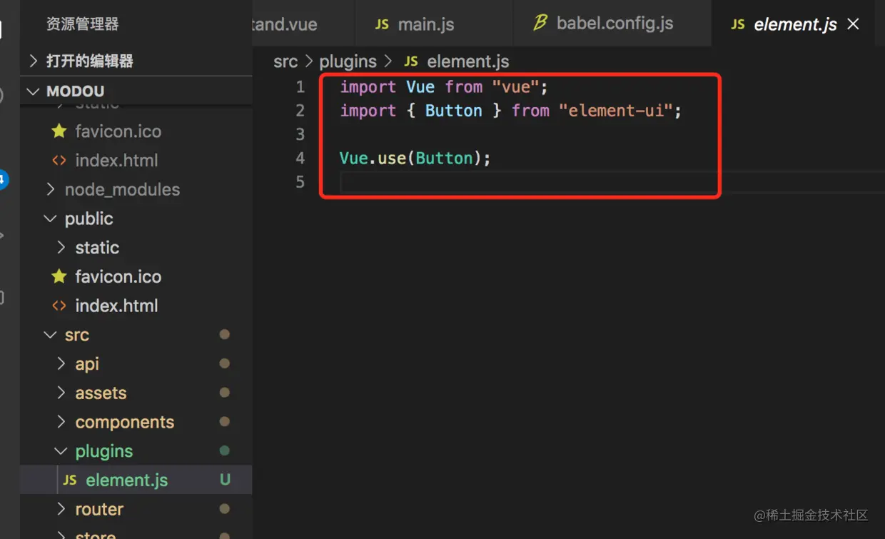Click the JS icon beside element.js in the tree

[70, 480]
